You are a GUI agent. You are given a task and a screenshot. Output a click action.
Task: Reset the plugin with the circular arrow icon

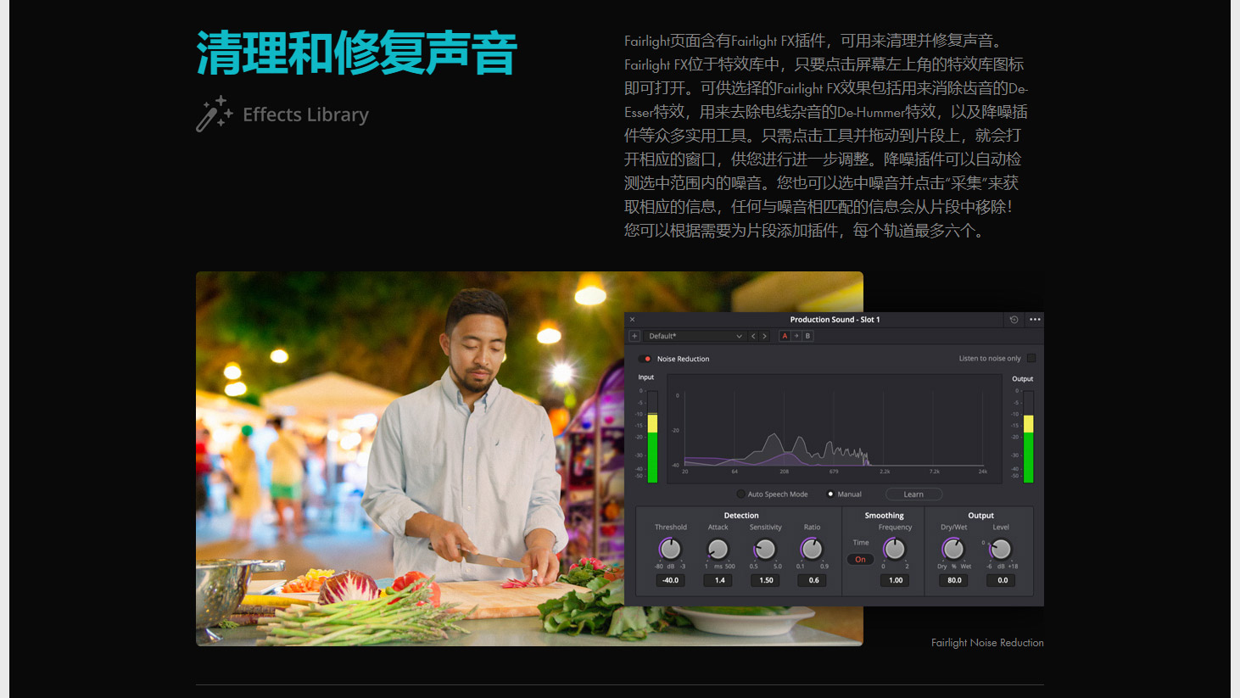[x=1014, y=320]
